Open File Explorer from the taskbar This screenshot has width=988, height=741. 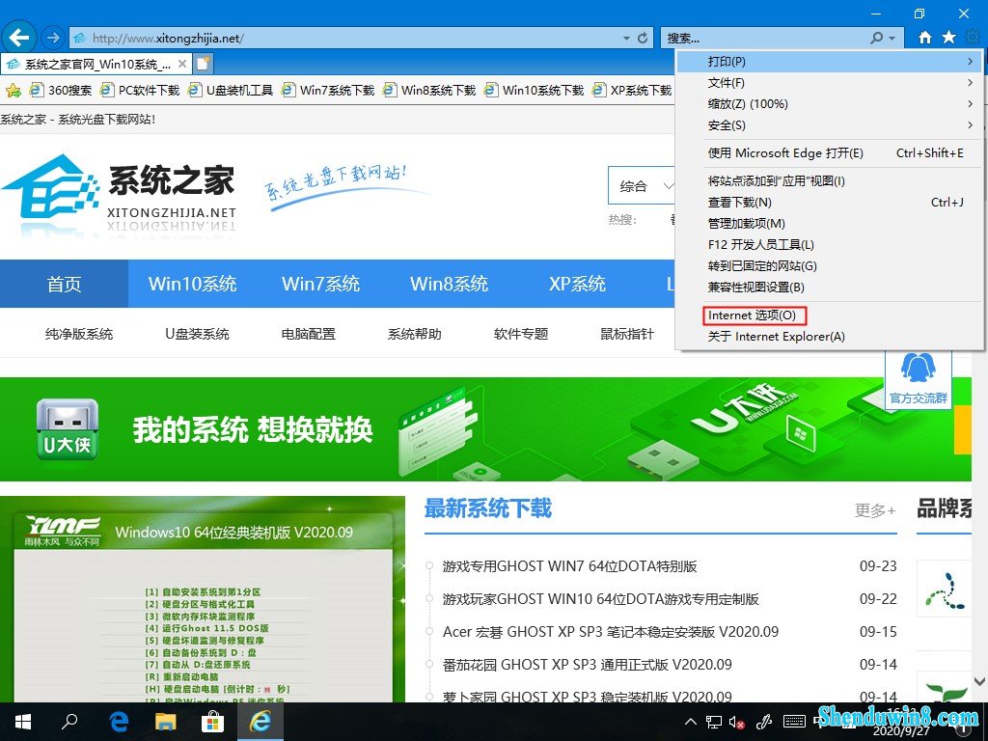(x=166, y=722)
